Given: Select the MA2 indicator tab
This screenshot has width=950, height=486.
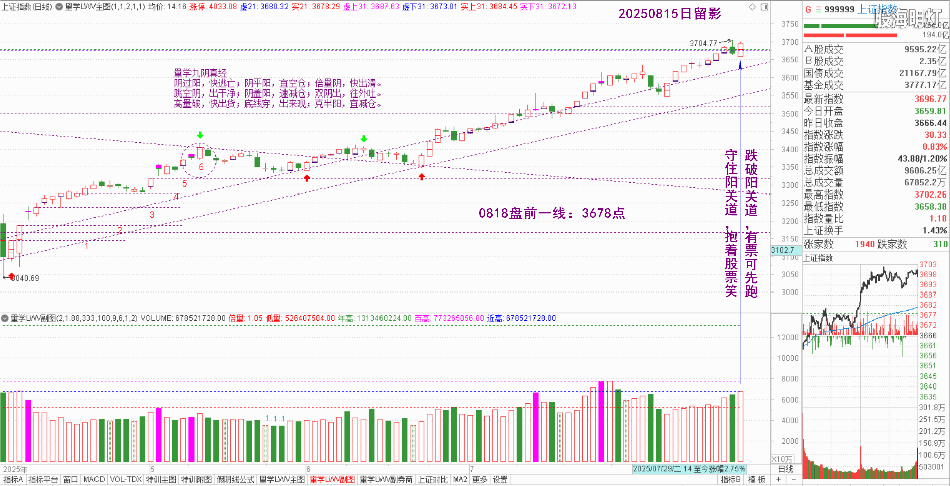Looking at the screenshot, I should coord(460,480).
